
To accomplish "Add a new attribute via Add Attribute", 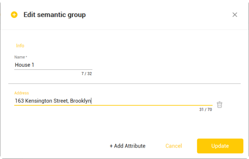I will (128, 146).
